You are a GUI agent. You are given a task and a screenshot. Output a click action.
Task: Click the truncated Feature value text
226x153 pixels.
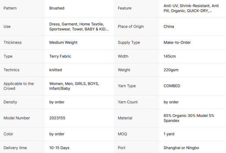(191, 8)
